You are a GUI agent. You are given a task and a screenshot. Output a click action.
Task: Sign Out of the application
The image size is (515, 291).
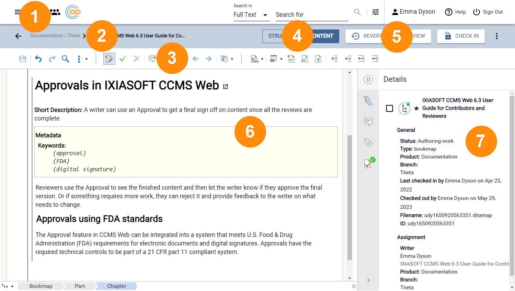[x=488, y=12]
